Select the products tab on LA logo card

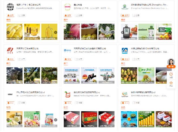tap(123, 63)
